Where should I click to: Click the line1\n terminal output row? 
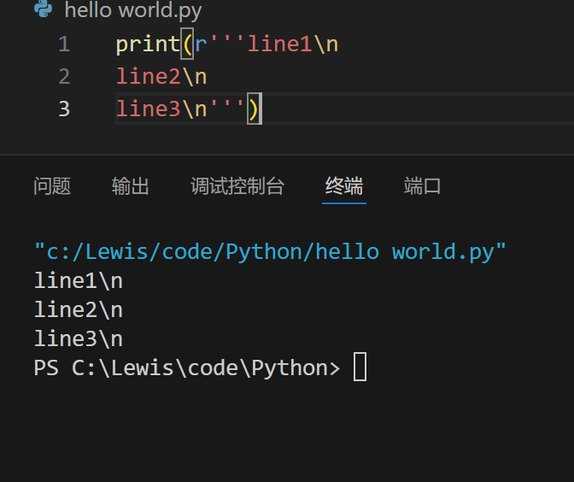click(79, 281)
